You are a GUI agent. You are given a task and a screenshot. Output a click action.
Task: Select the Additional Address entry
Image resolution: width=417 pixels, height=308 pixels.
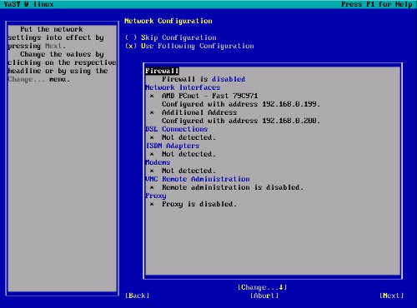click(199, 112)
